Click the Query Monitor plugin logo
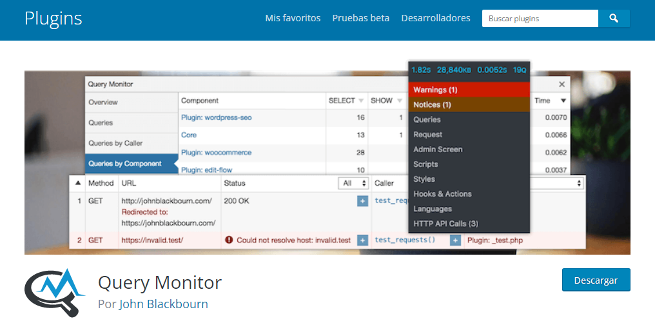Viewport: 655px width, 323px height. pyautogui.click(x=55, y=293)
